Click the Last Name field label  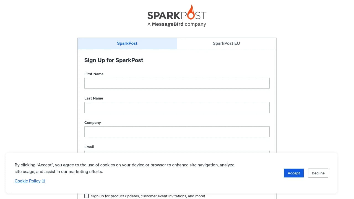(x=93, y=98)
